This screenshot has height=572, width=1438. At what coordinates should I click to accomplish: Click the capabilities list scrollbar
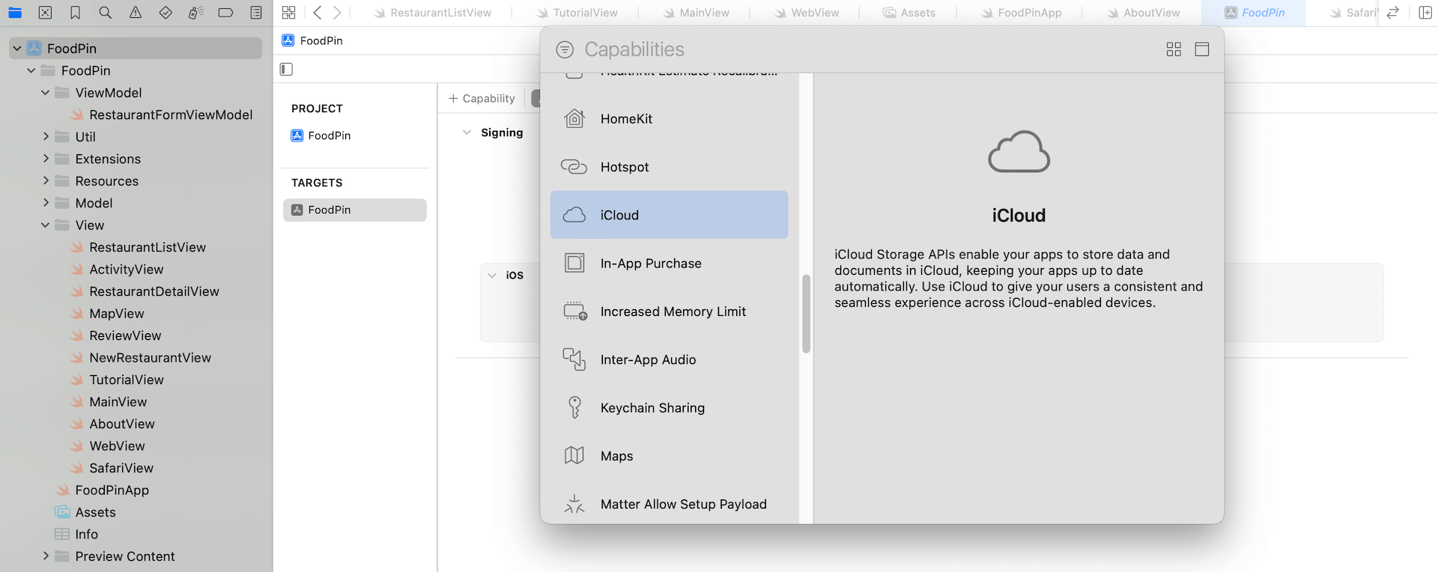[806, 314]
